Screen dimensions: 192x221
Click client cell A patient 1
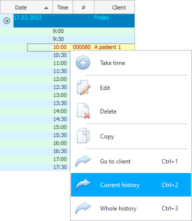pyautogui.click(x=107, y=47)
